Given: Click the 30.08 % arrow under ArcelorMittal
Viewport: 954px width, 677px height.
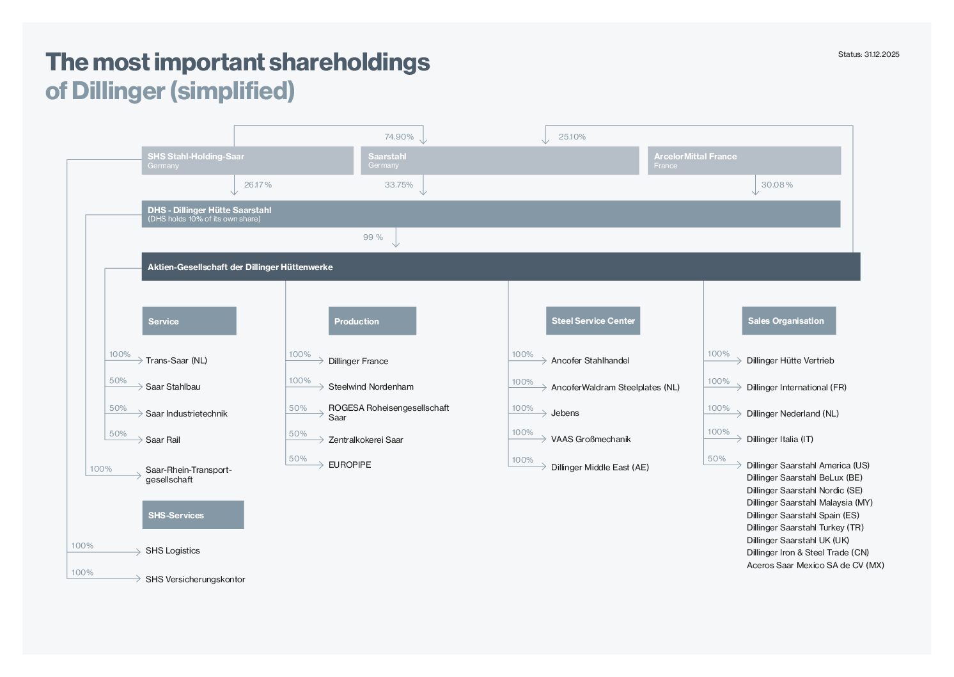Looking at the screenshot, I should (755, 186).
